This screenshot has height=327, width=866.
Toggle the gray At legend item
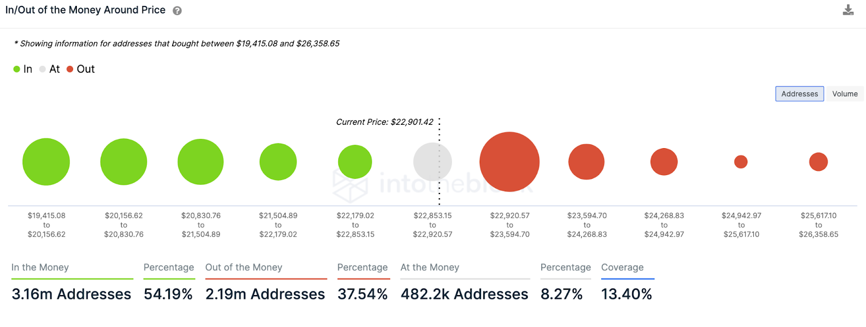pos(49,69)
